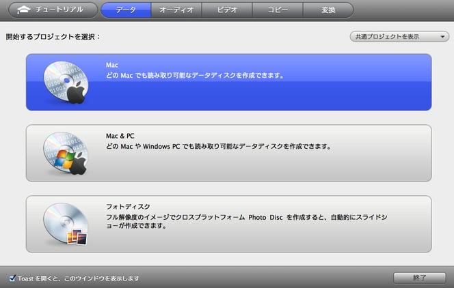454x288 pixels.
Task: Click the Mac & PC disc icon
Action: [x=66, y=154]
